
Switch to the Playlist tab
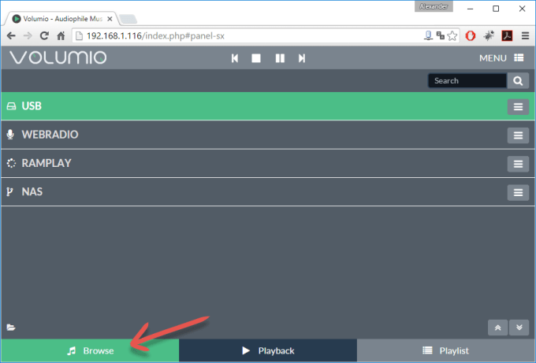446,350
